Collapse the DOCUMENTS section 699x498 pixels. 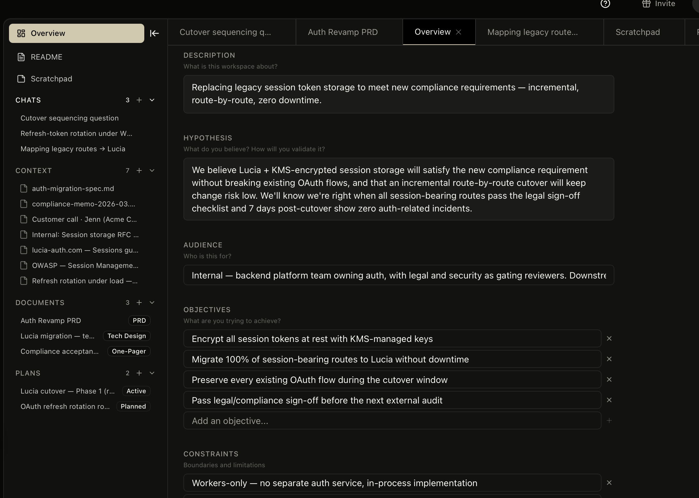point(152,303)
